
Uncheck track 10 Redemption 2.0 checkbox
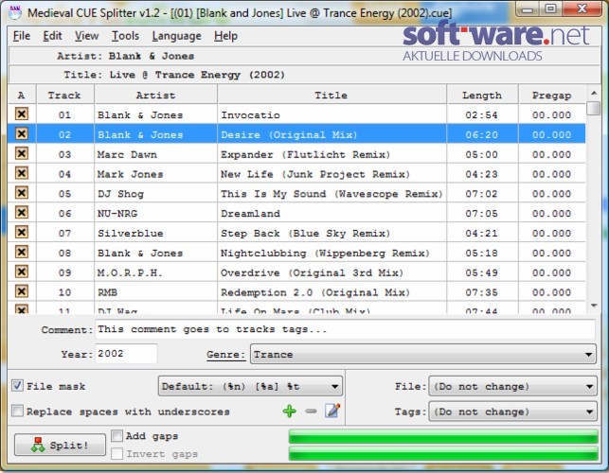point(22,291)
